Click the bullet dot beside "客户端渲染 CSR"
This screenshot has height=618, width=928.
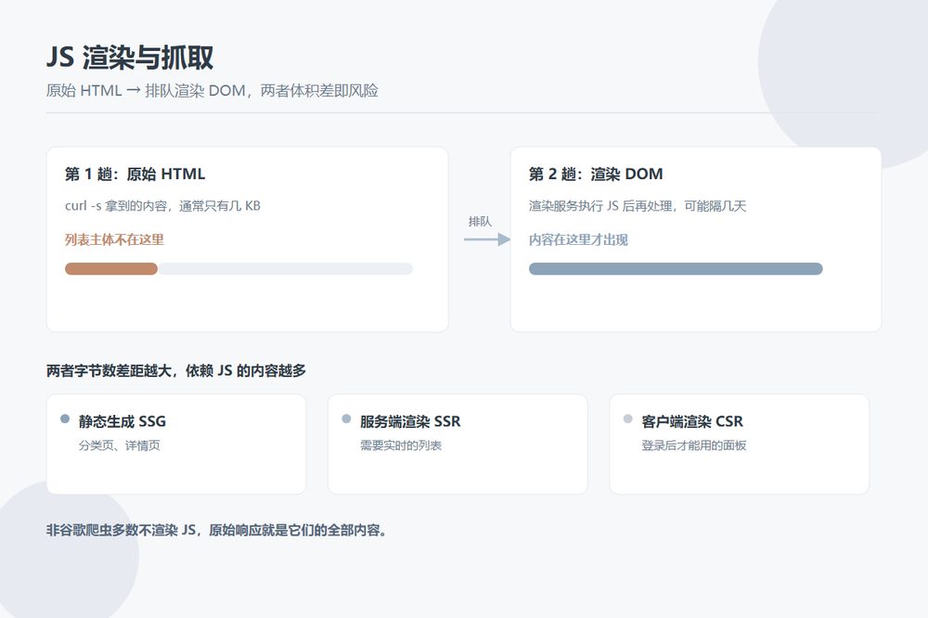(x=628, y=419)
